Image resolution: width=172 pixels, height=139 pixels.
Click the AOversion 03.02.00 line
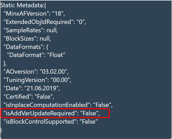[x=36, y=72]
